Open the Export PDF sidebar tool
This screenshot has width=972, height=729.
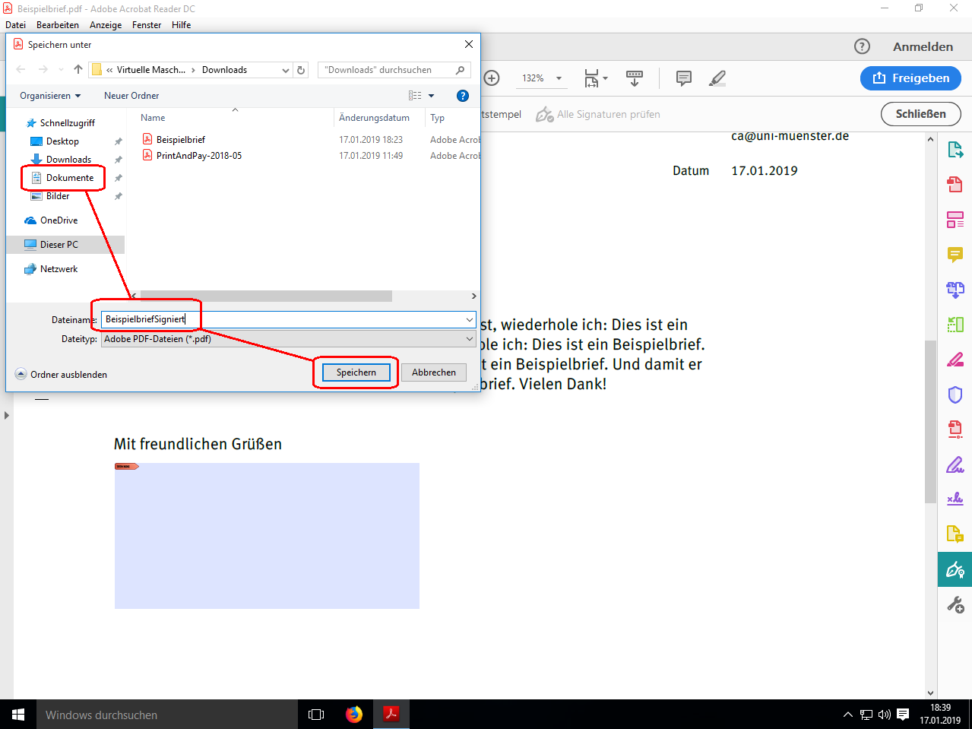coord(955,150)
